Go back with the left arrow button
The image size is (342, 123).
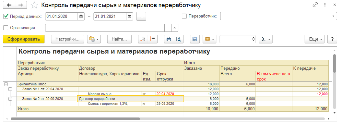pyautogui.click(x=9, y=5)
